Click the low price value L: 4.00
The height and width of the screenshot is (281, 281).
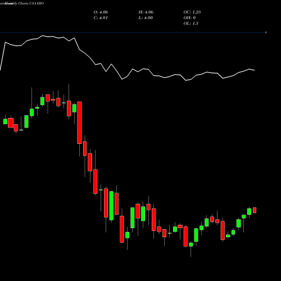146,18
